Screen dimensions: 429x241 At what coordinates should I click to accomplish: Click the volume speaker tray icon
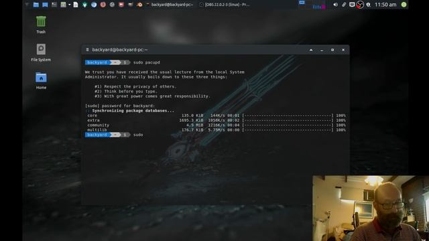pos(335,5)
